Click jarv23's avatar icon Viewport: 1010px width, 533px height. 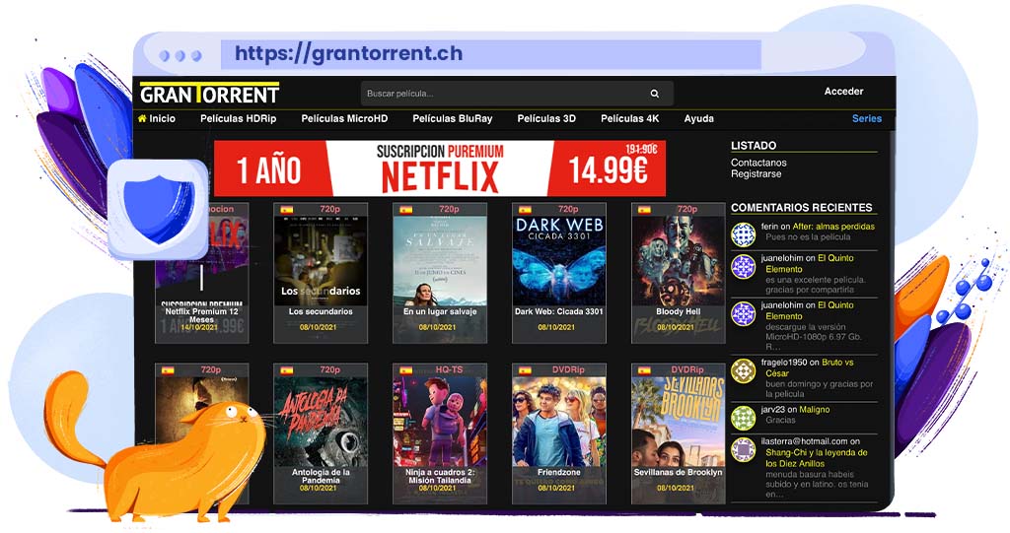pos(743,418)
